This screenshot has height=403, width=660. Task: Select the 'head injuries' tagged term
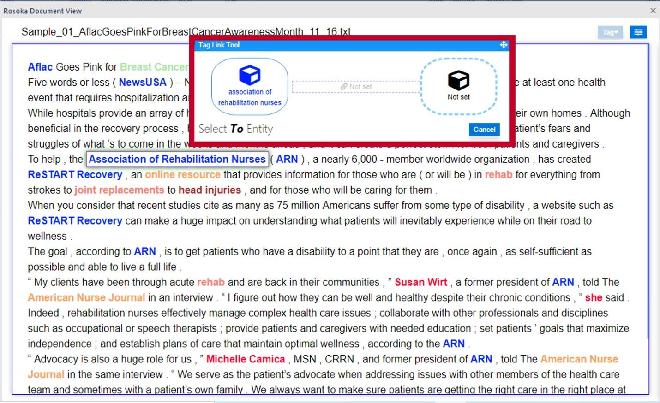(x=210, y=190)
